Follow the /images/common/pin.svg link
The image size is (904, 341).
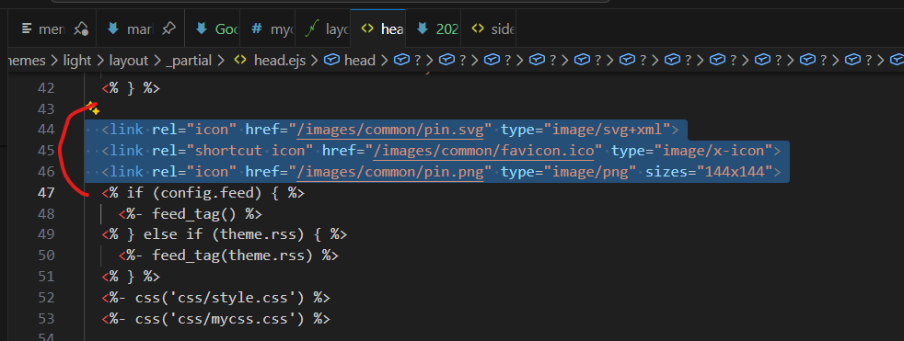coord(390,131)
